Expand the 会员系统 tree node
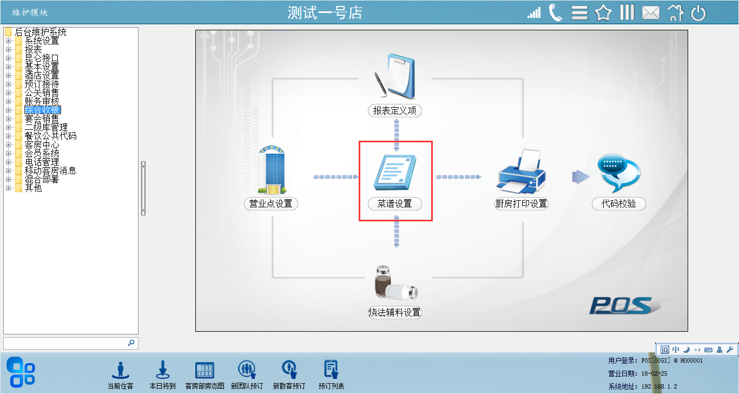The image size is (739, 394). tap(8, 153)
